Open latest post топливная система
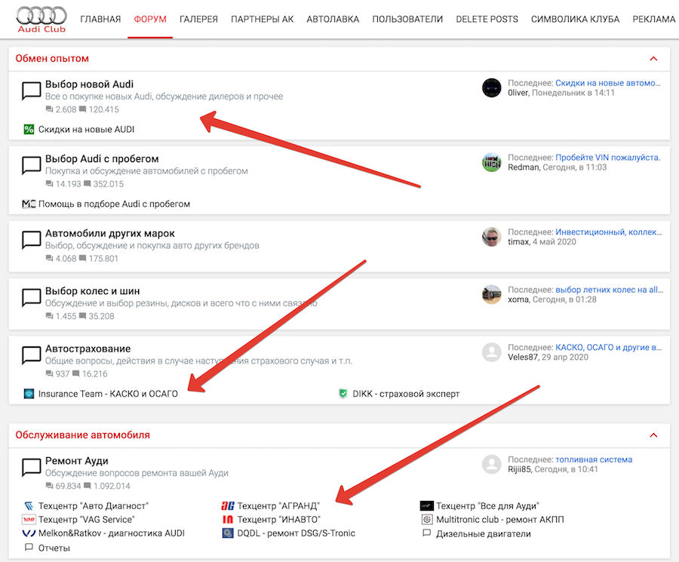Image resolution: width=679 pixels, height=562 pixels. coord(594,459)
